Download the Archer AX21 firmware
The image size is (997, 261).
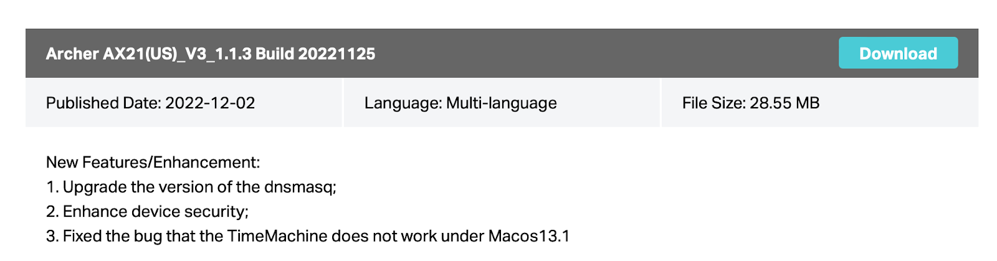(x=898, y=53)
